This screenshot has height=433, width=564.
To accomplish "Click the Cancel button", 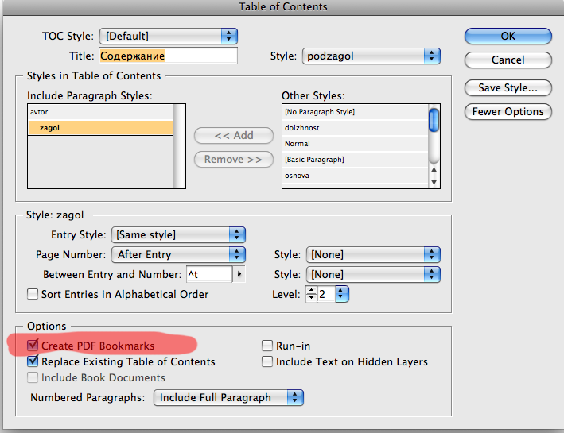I will pyautogui.click(x=508, y=60).
